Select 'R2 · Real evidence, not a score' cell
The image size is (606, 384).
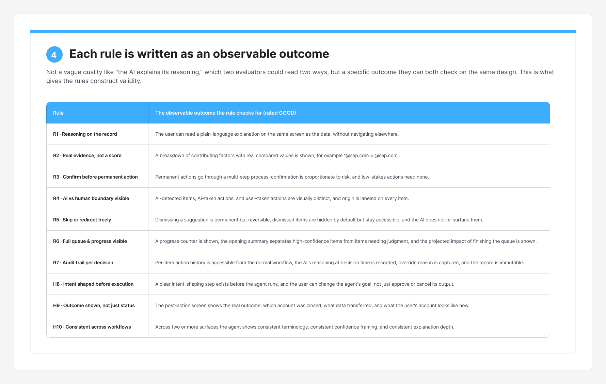97,155
